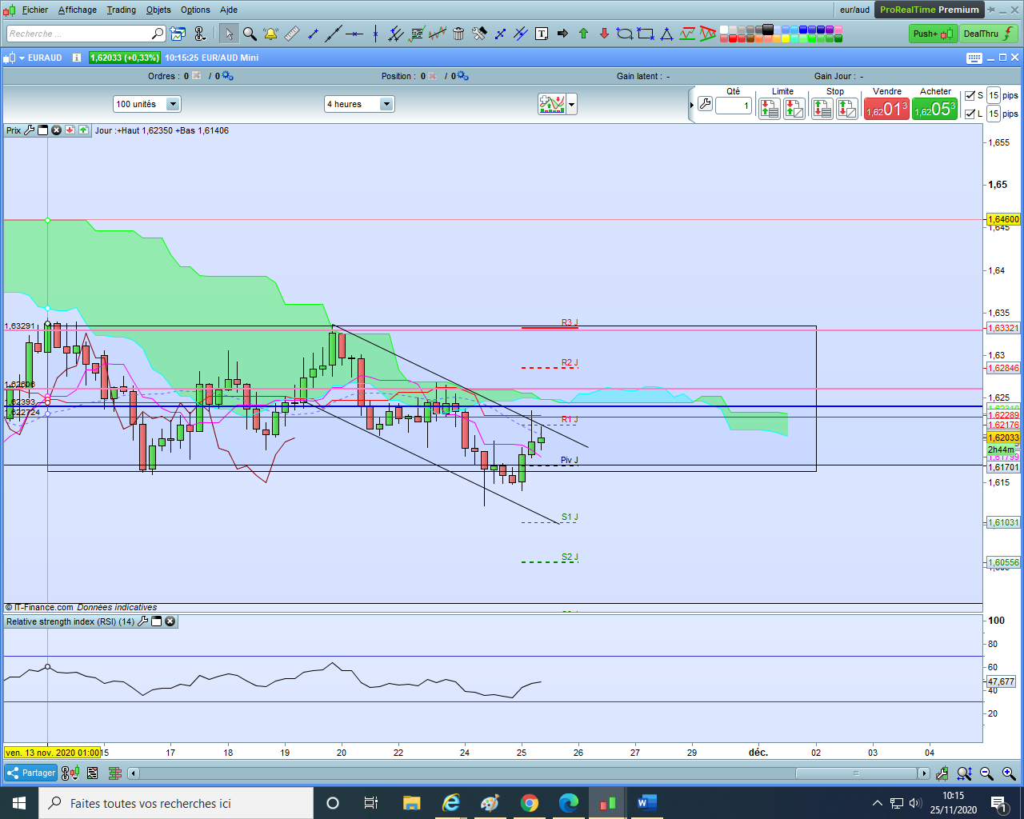
Task: Choose the triangle drawing tool
Action: pos(666,34)
